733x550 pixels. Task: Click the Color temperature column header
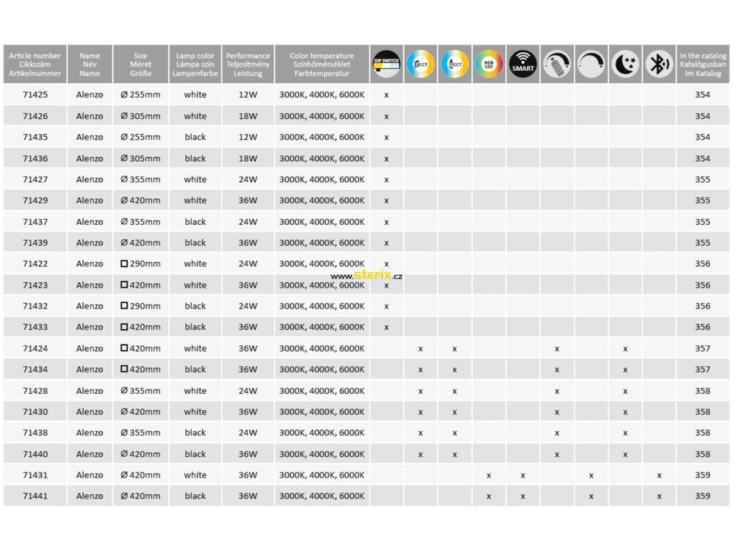click(x=321, y=64)
